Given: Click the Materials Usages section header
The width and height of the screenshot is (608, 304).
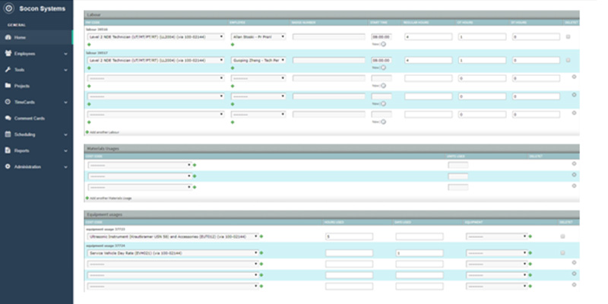Looking at the screenshot, I should (331, 148).
